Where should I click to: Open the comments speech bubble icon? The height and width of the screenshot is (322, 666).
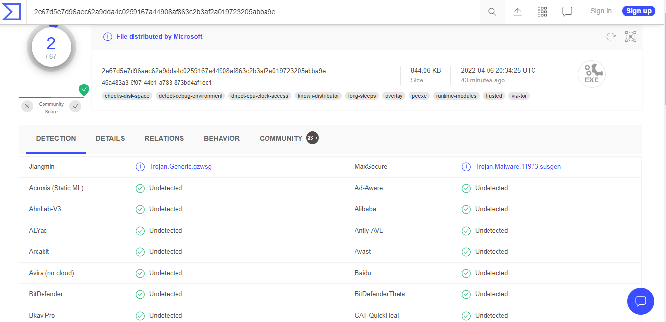pos(567,12)
